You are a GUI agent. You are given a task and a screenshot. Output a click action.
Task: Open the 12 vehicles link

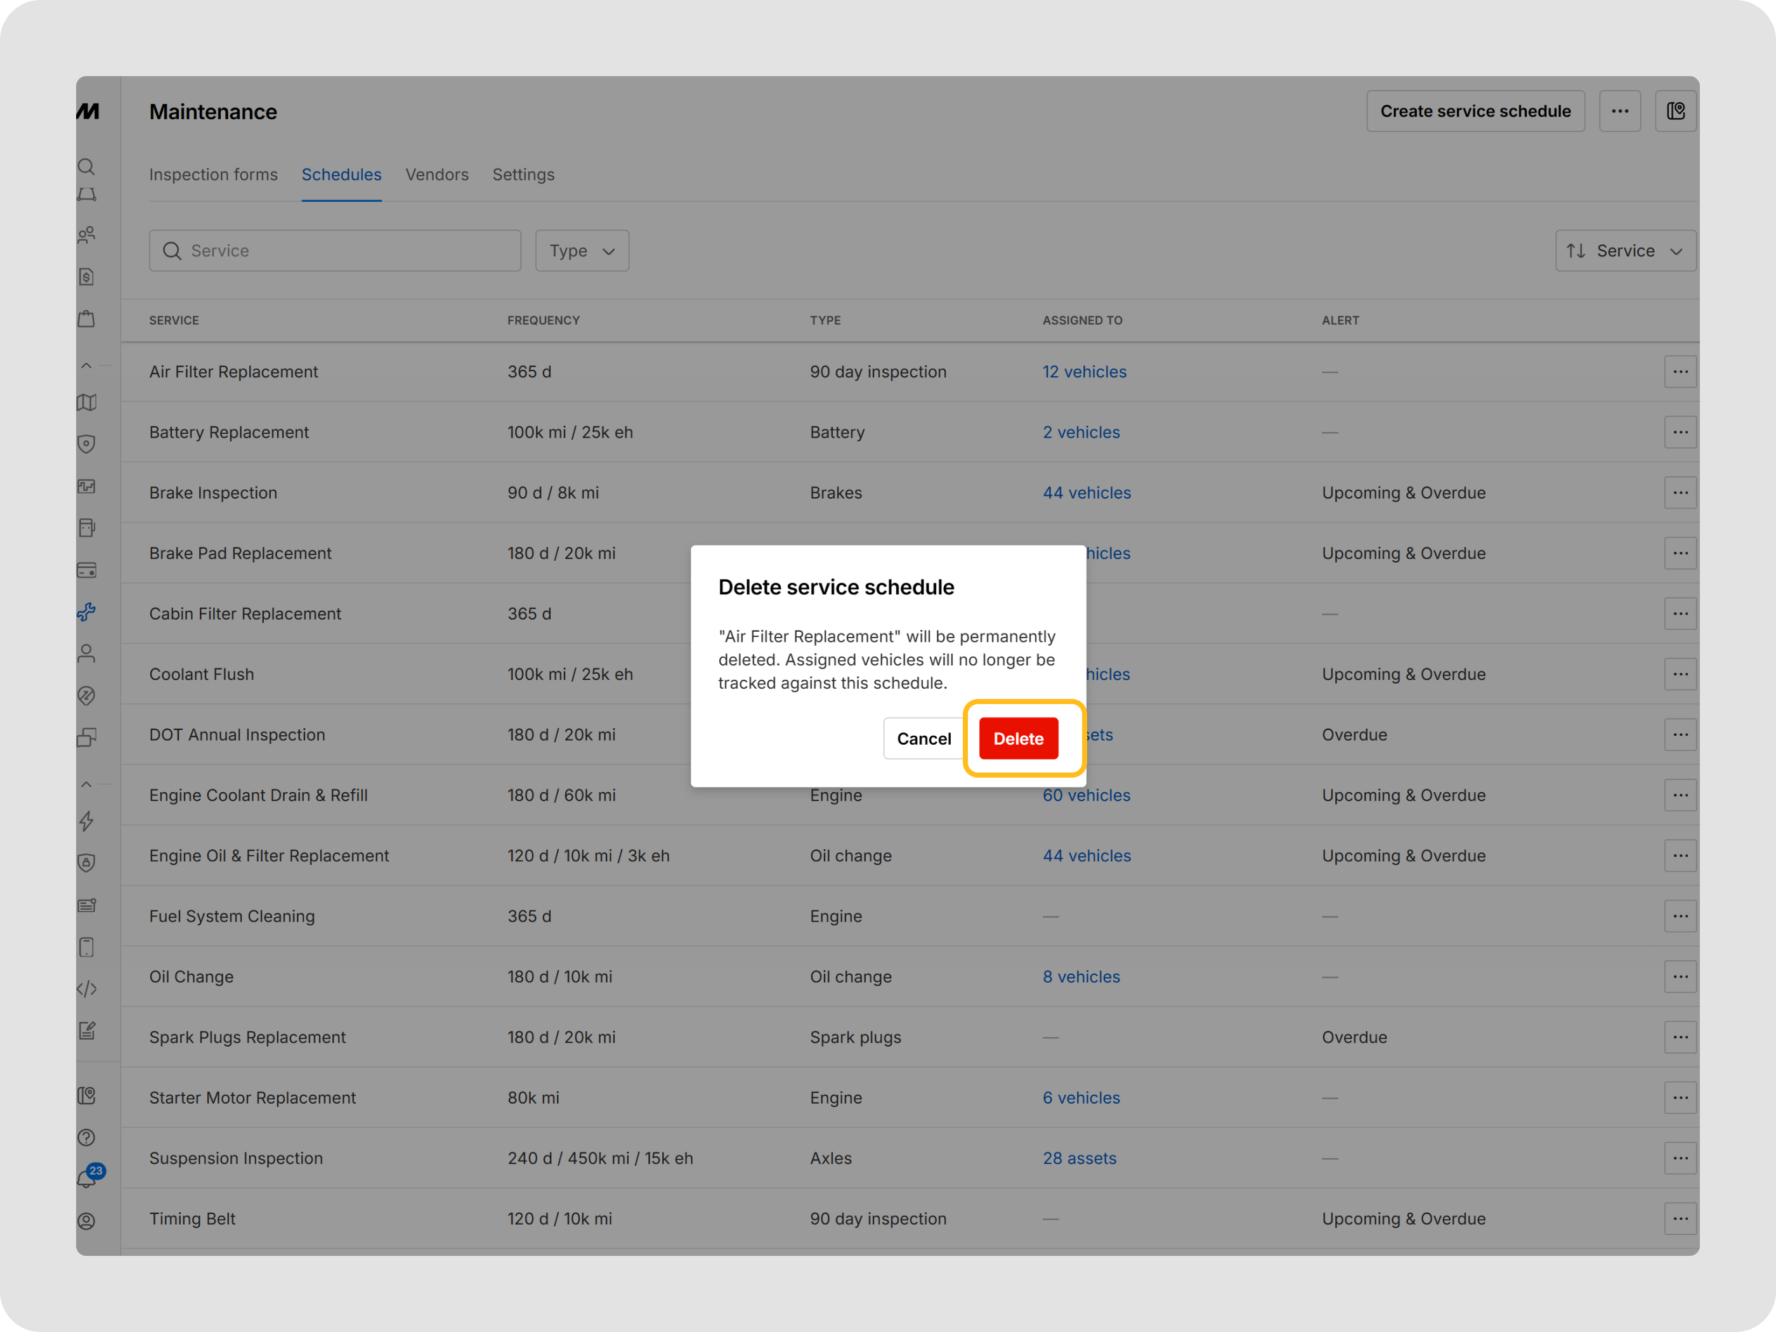pyautogui.click(x=1084, y=372)
